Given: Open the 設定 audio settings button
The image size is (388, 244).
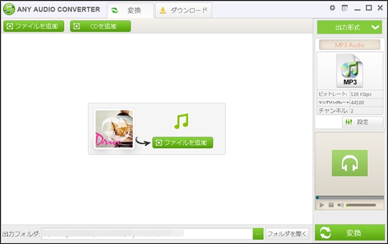Looking at the screenshot, I should [363, 122].
